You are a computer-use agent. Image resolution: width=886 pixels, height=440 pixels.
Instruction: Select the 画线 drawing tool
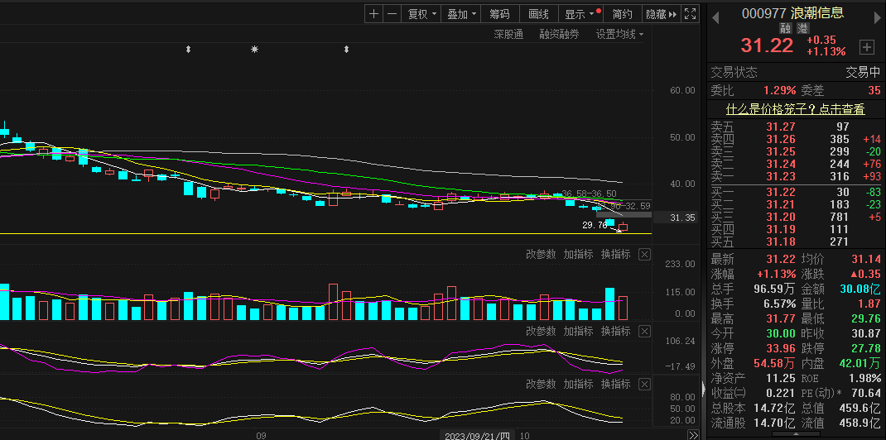(x=539, y=14)
